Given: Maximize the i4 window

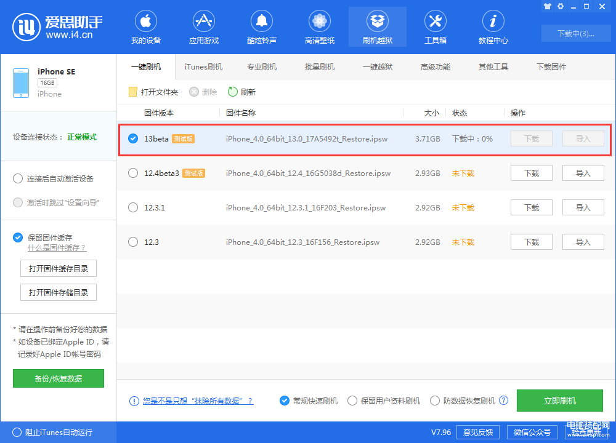Looking at the screenshot, I should 586,6.
